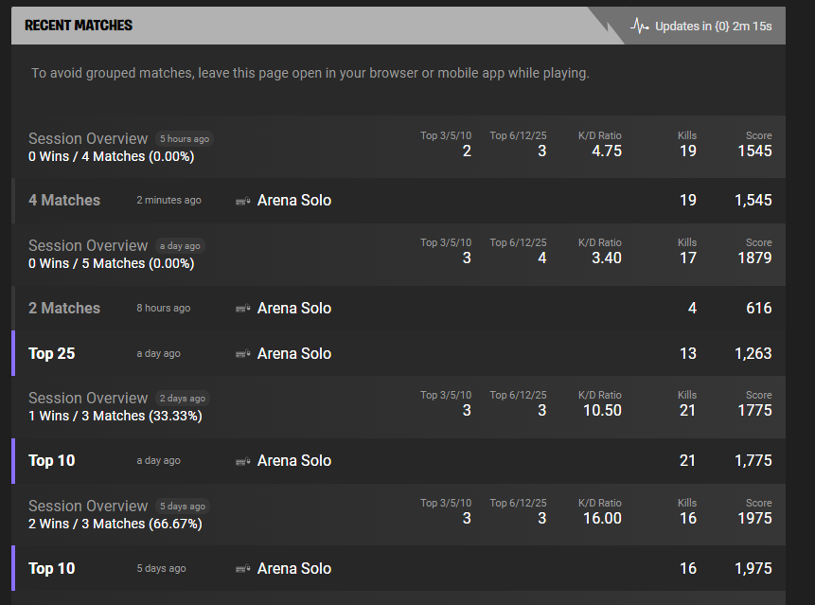This screenshot has width=815, height=605.
Task: Select session overview with 16.00 K/D ratio
Action: coord(399,514)
